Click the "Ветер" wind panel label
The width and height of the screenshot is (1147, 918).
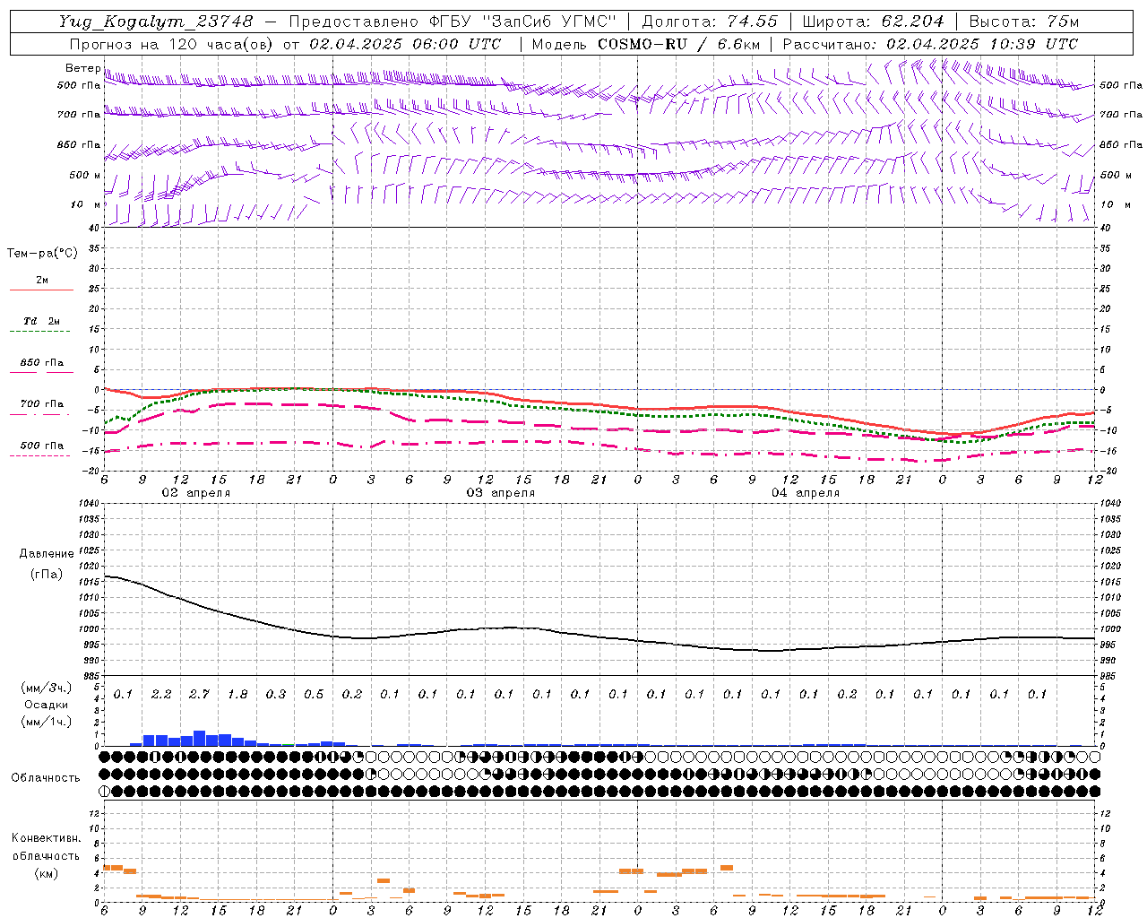coord(82,68)
